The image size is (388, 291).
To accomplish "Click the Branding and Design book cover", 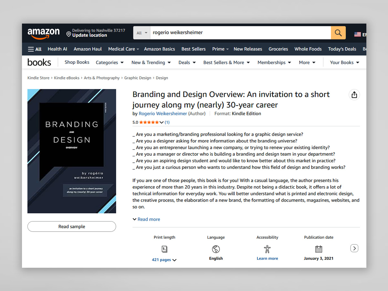I will [x=72, y=151].
